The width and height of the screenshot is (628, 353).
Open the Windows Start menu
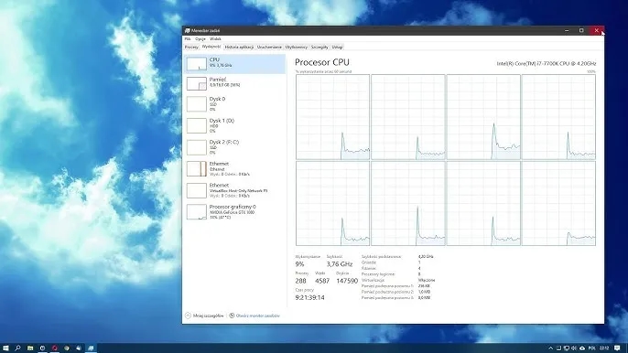tap(5, 348)
